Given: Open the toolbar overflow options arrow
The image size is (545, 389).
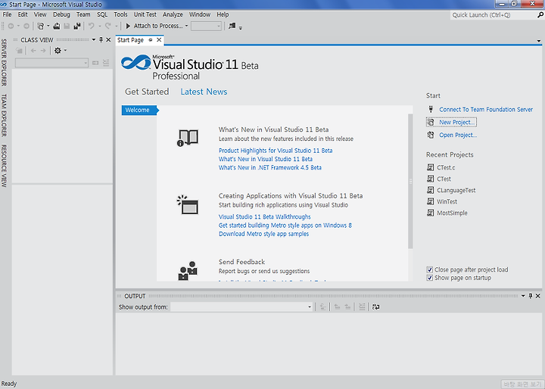Looking at the screenshot, I should tap(240, 27).
